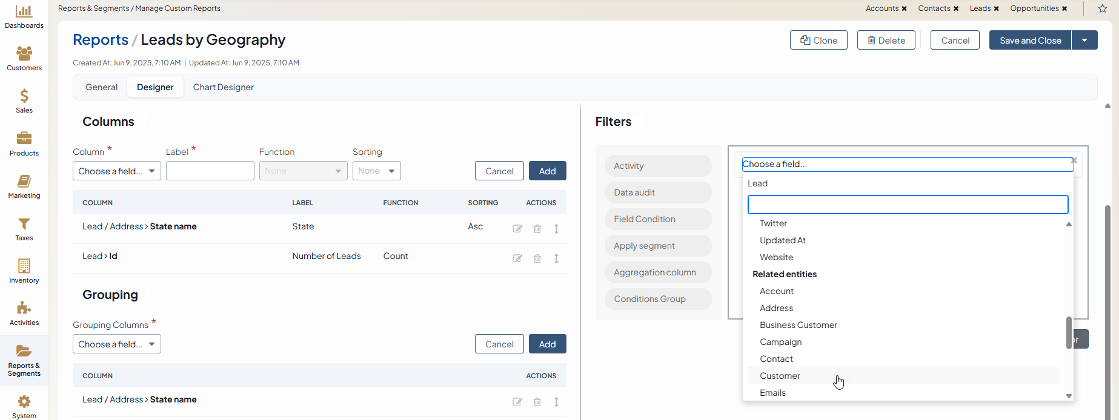Open the Sorting dropdown
The height and width of the screenshot is (420, 1119).
[x=376, y=171]
